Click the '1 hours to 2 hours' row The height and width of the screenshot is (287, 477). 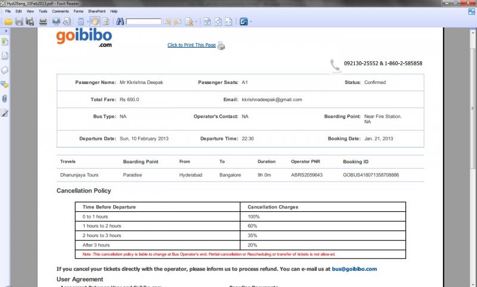[240, 226]
